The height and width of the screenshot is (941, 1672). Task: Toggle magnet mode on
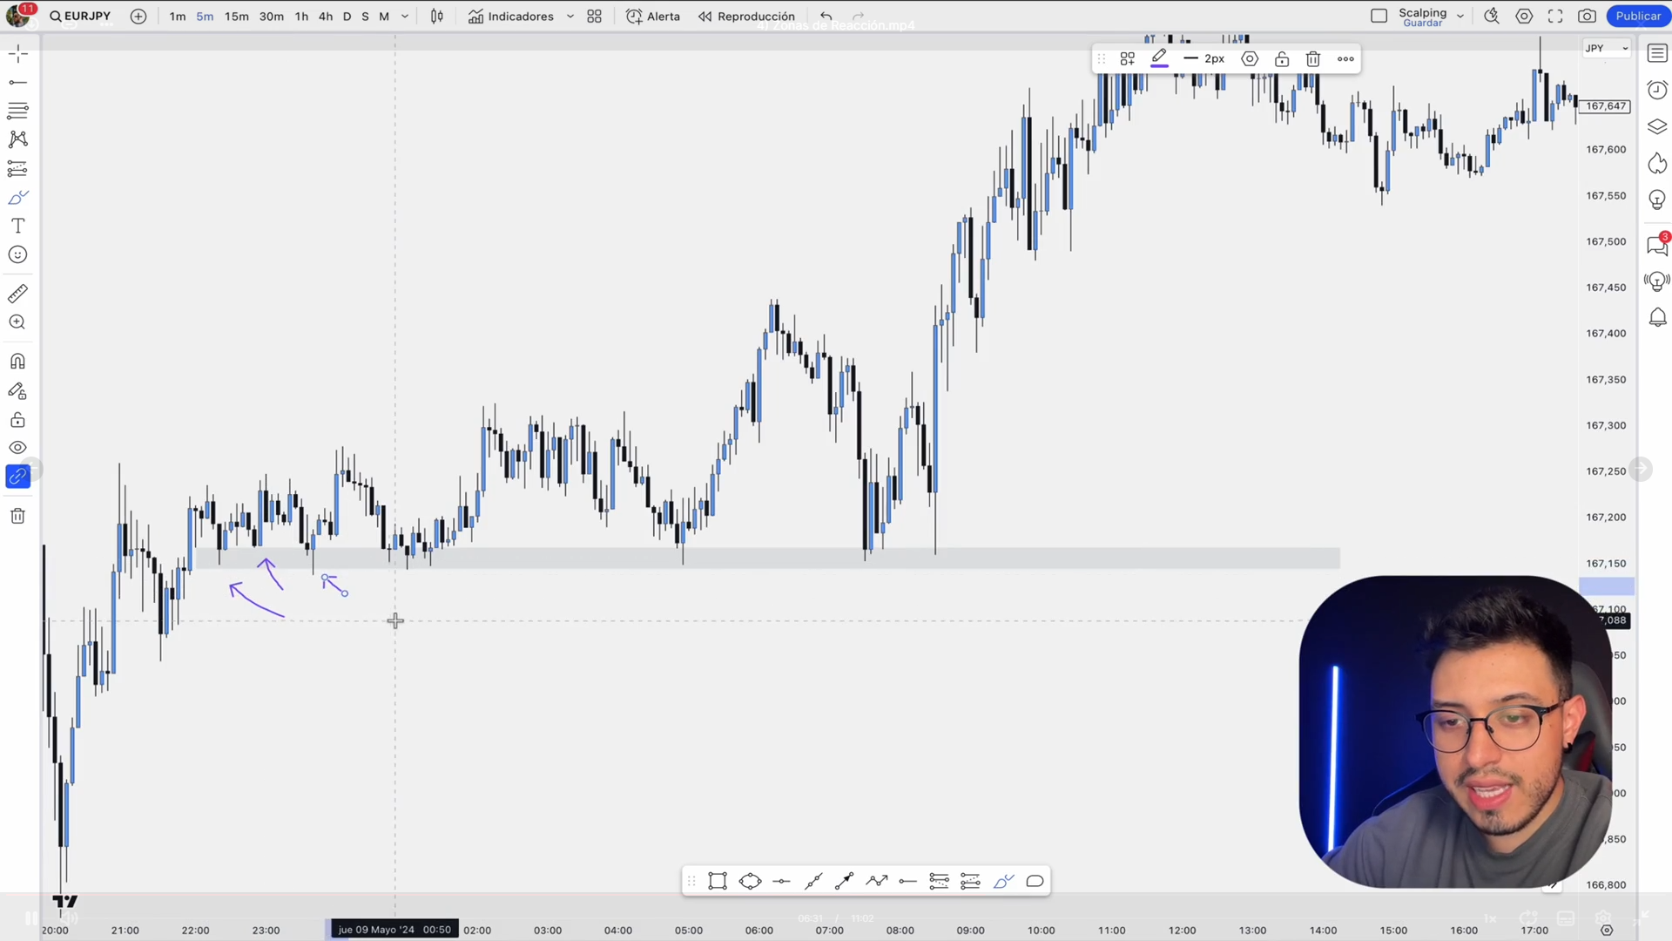pos(17,362)
